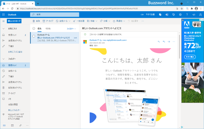204x129 pixels.
Task: Open 下書き under Favorites
Action: coord(15,46)
